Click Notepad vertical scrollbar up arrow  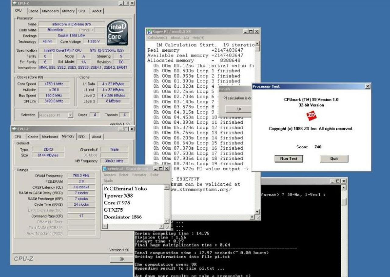[167, 187]
